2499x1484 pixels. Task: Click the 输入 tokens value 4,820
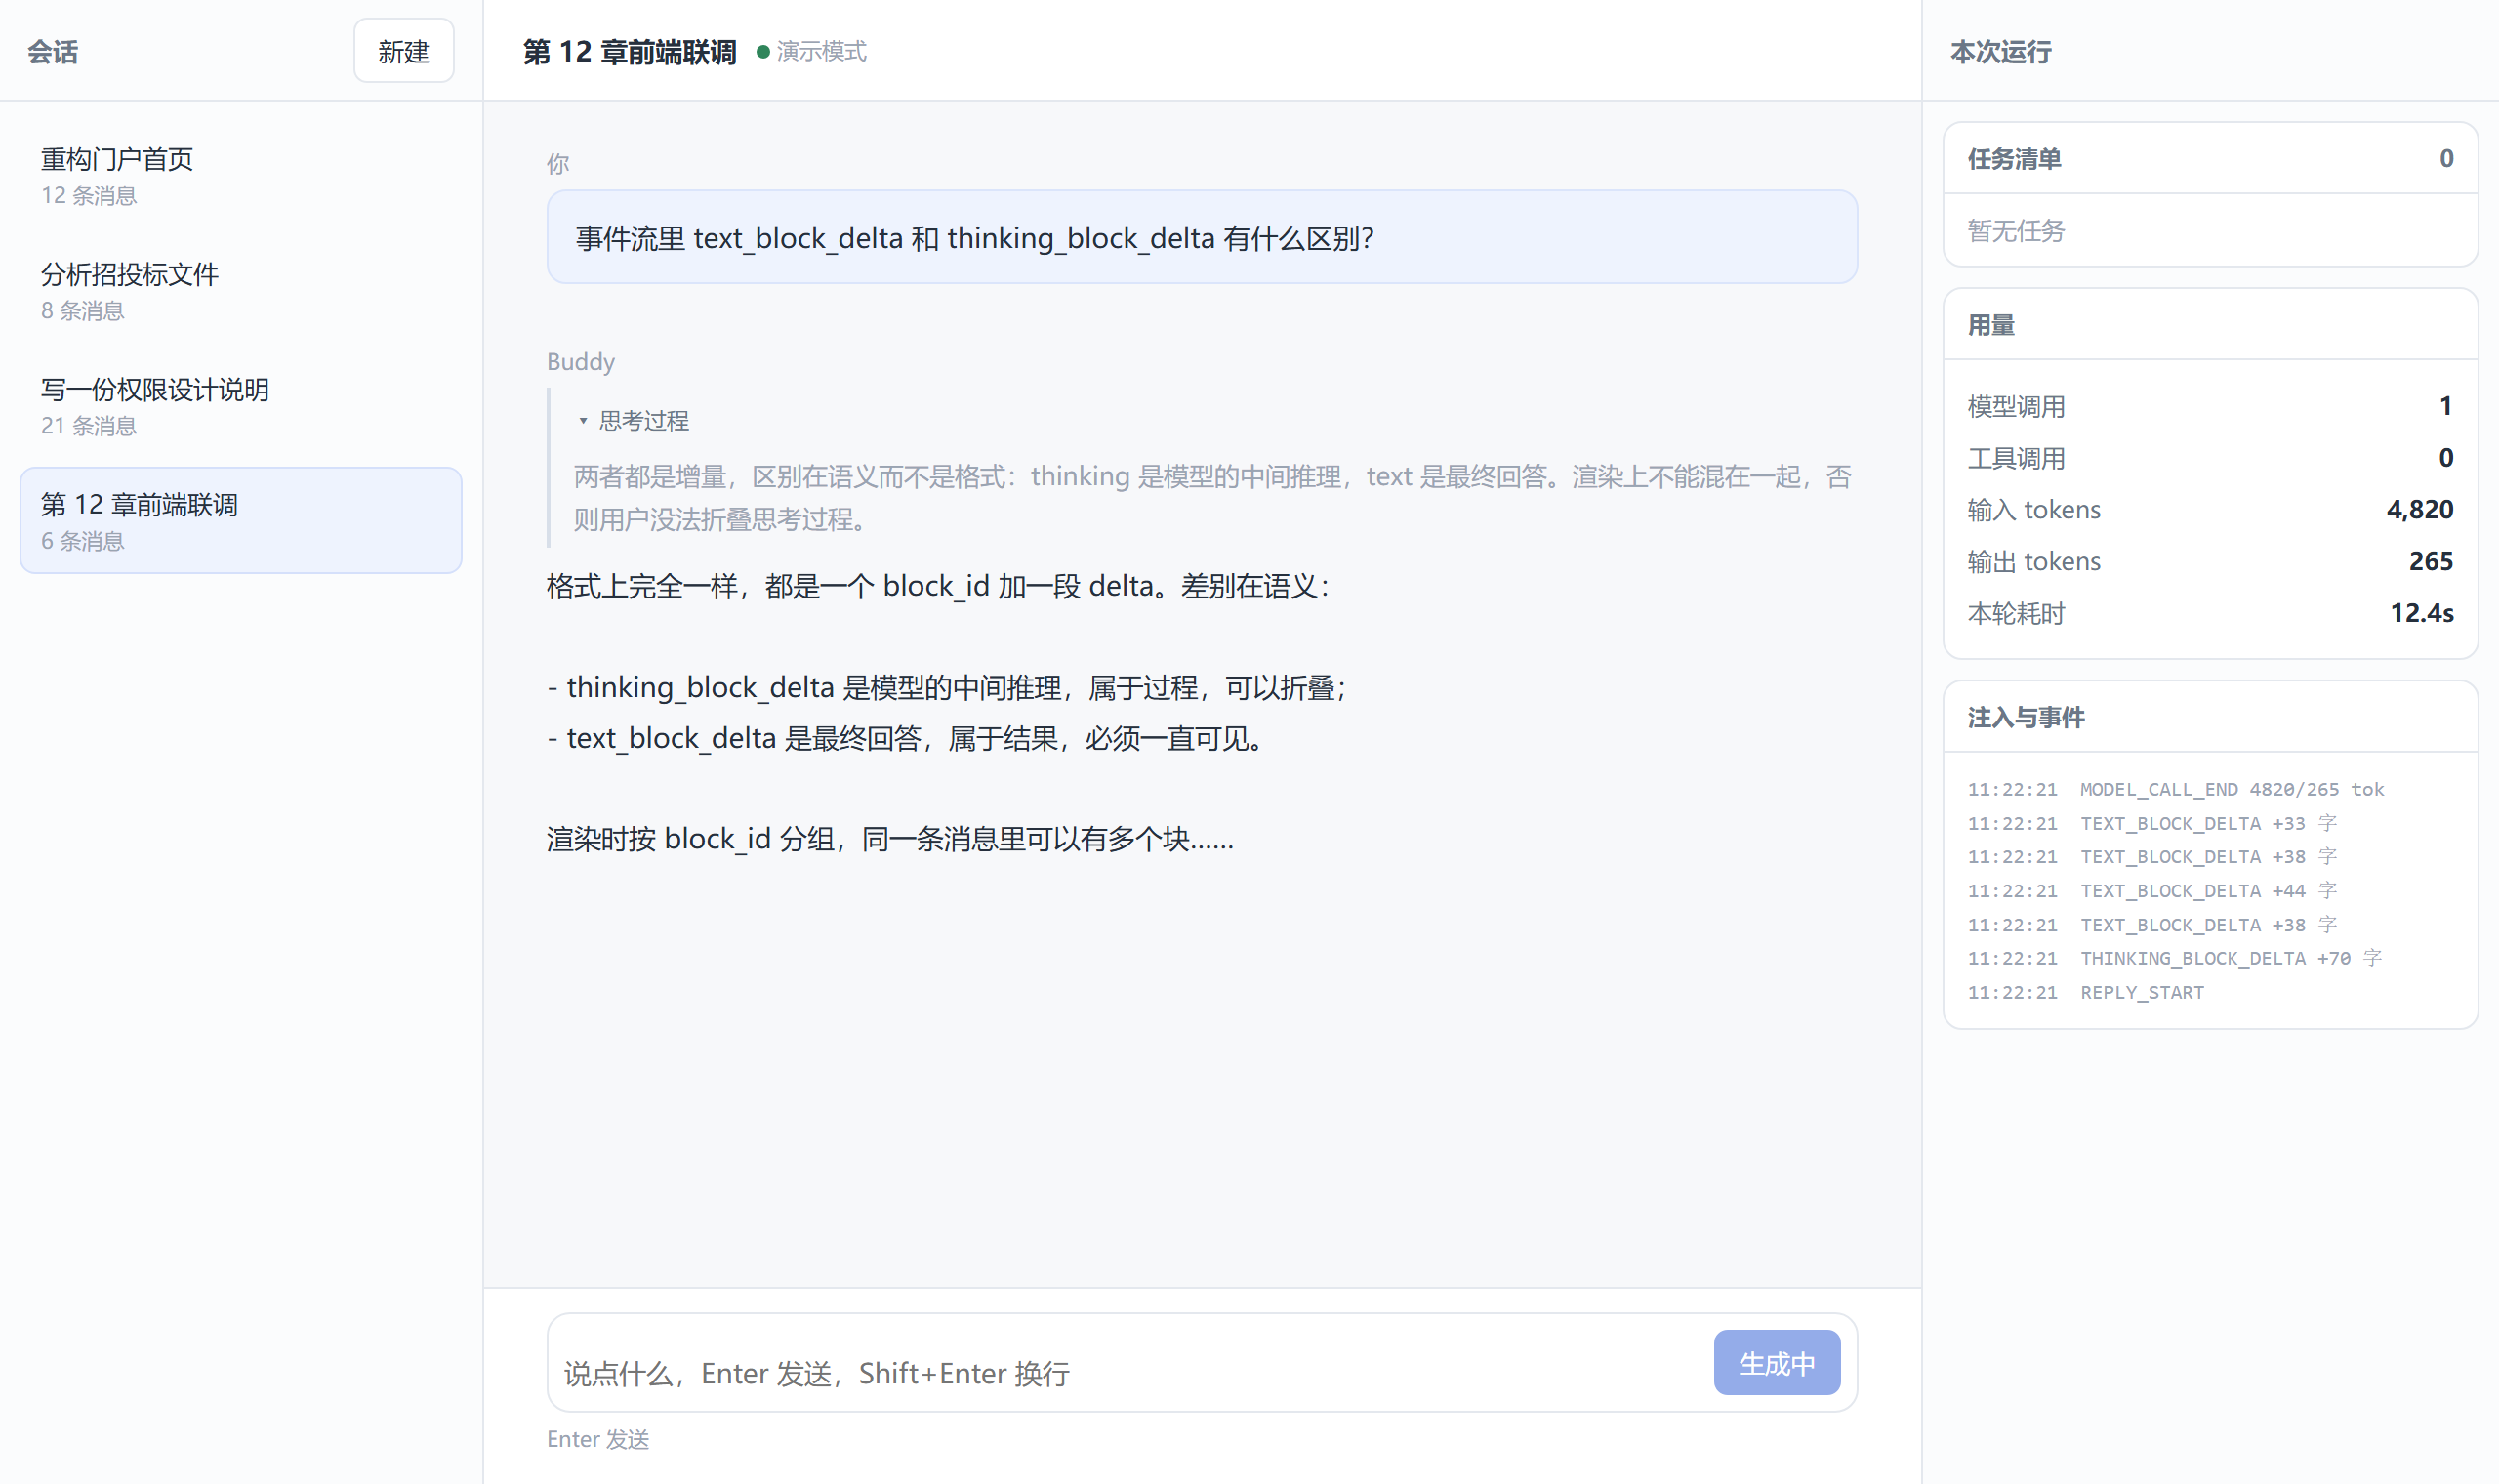[2419, 509]
